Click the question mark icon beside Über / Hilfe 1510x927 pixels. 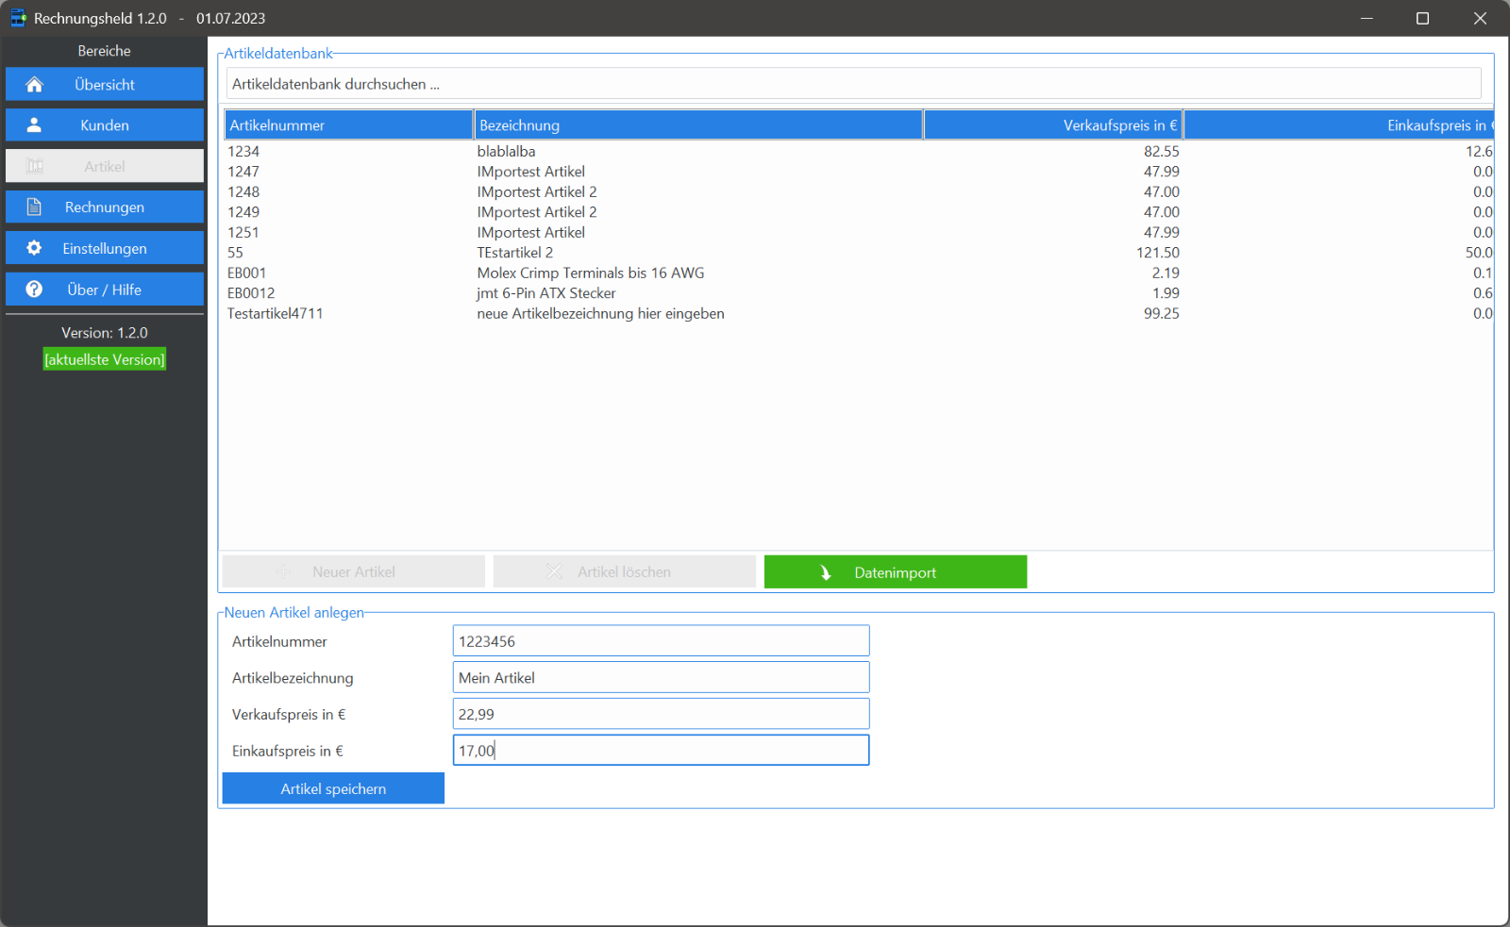coord(35,290)
